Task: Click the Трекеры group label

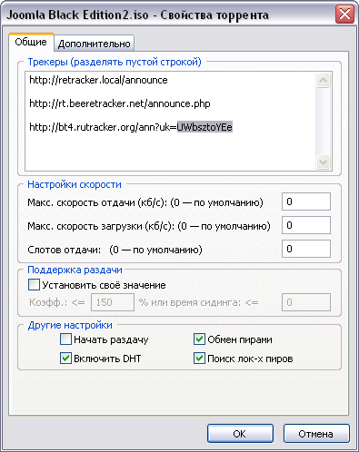Action: (x=115, y=62)
